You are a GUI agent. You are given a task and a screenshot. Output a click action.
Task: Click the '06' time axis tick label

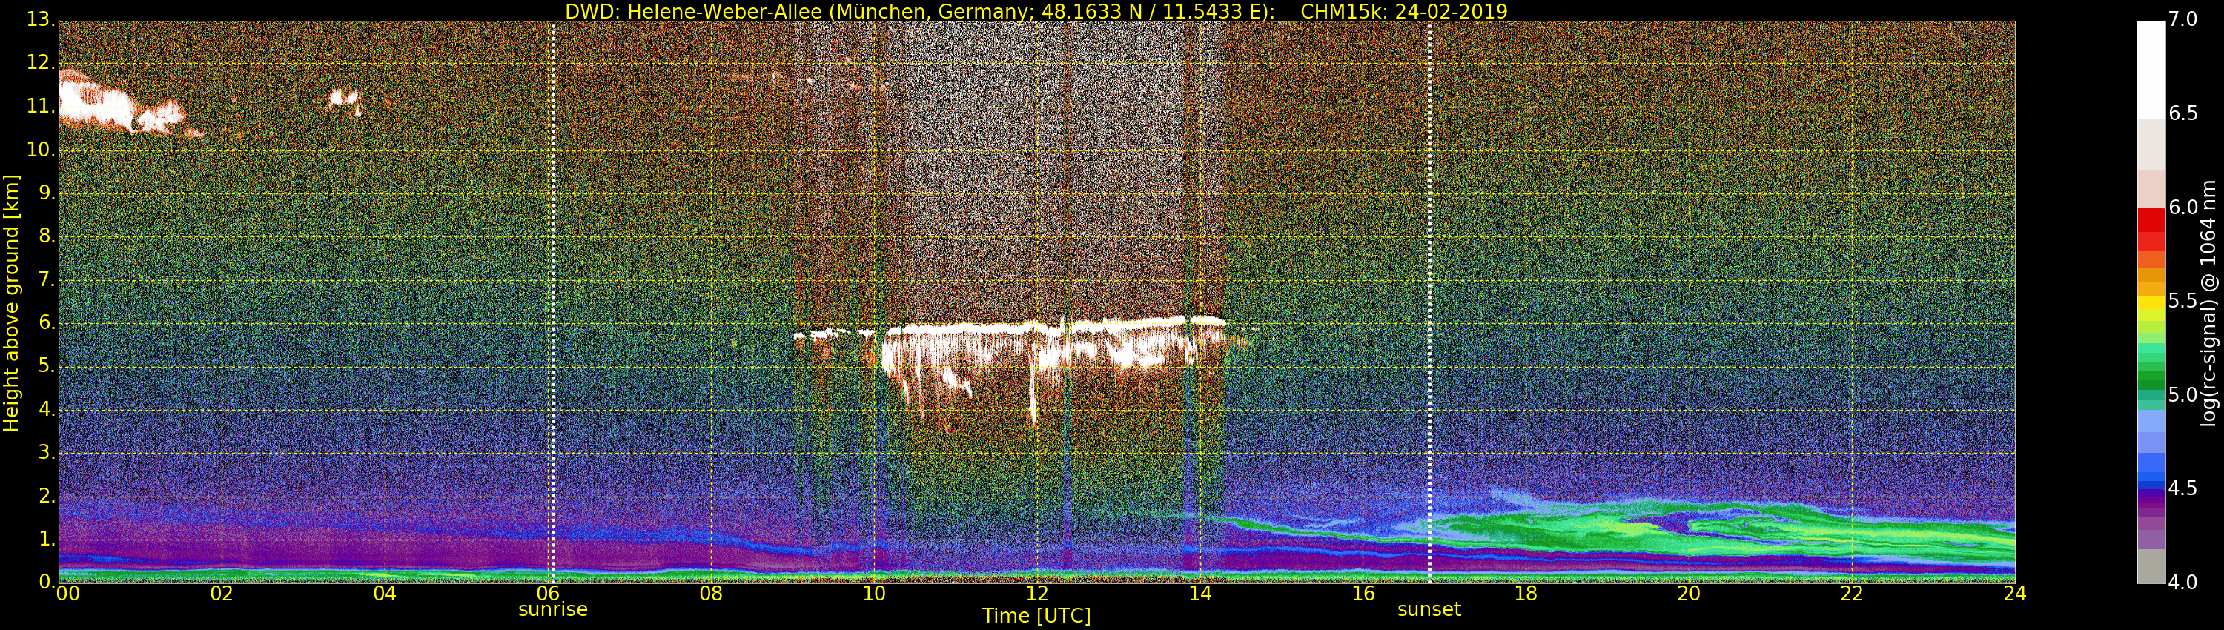tap(549, 593)
